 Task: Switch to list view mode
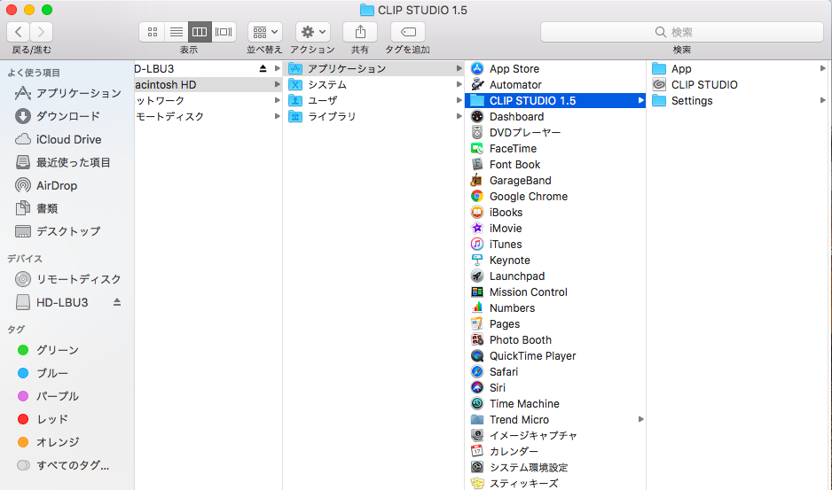[x=177, y=32]
